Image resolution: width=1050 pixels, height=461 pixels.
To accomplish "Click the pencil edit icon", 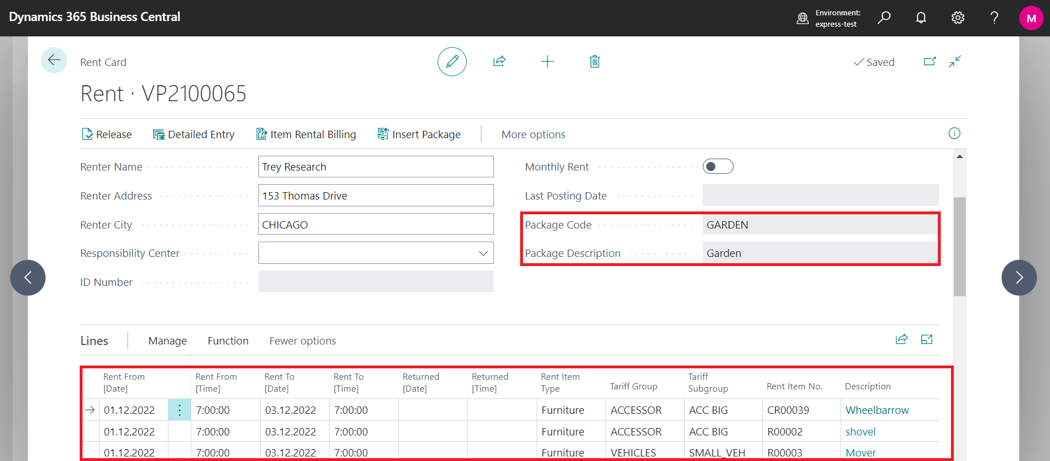I will (452, 62).
